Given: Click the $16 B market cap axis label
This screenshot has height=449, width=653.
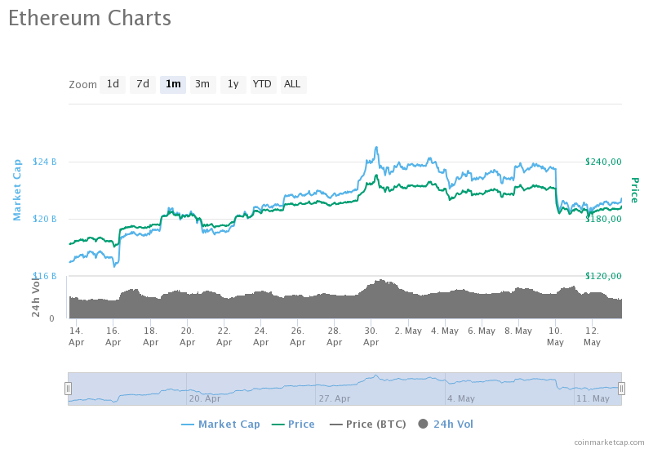Looking at the screenshot, I should [45, 276].
